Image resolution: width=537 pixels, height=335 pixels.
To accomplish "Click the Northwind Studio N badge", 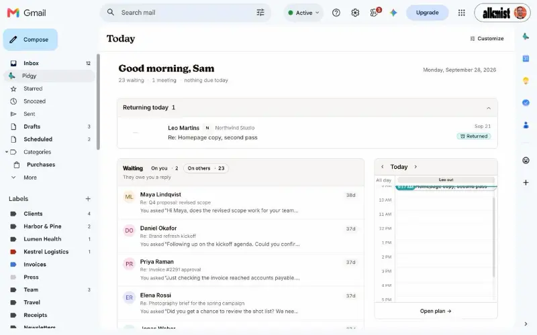I will (207, 128).
